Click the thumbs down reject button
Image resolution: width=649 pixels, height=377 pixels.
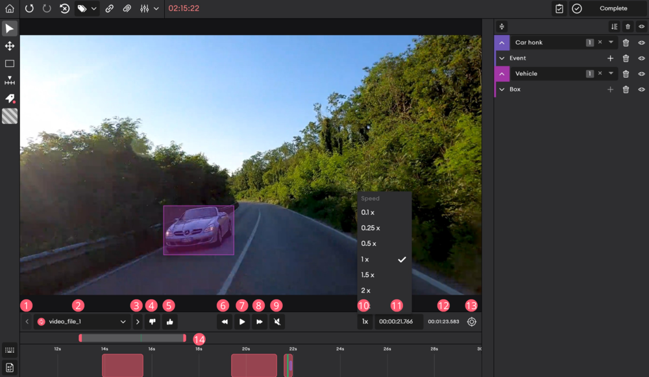pyautogui.click(x=153, y=322)
